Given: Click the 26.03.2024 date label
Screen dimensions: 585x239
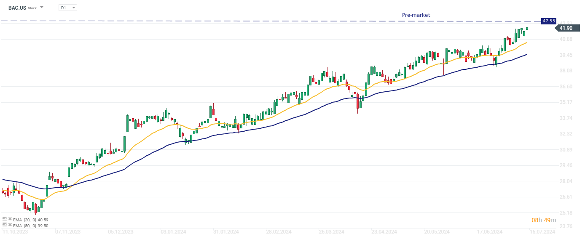Looking at the screenshot, I should point(331,232).
